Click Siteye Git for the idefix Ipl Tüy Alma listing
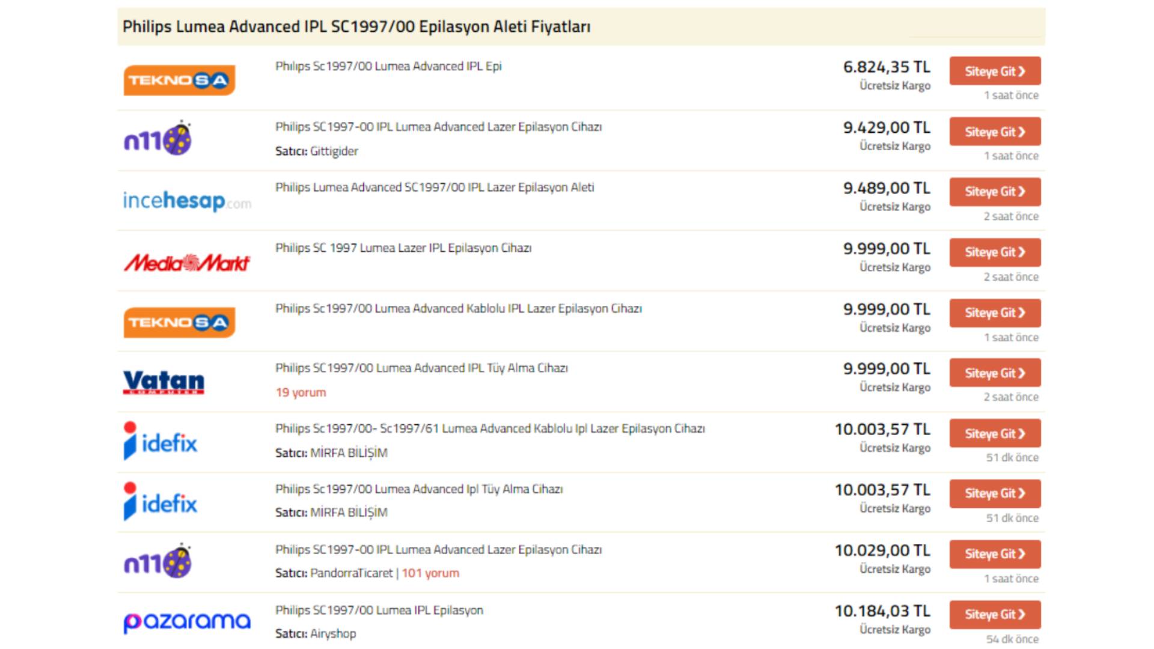Image resolution: width=1154 pixels, height=649 pixels. pyautogui.click(x=995, y=493)
